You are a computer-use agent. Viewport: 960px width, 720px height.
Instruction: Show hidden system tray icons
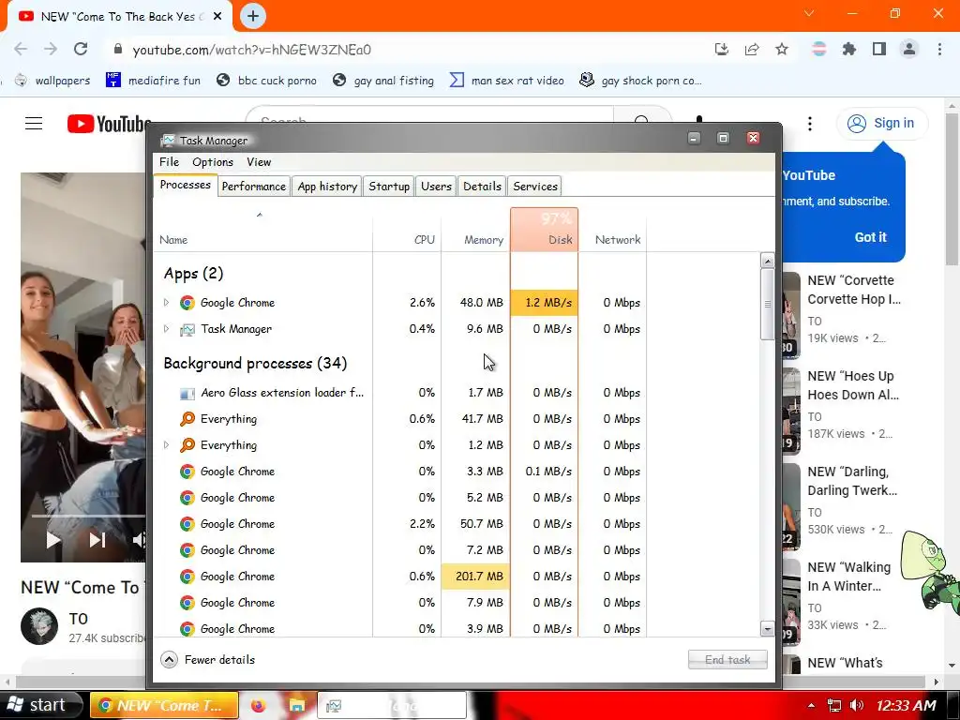pyautogui.click(x=811, y=705)
